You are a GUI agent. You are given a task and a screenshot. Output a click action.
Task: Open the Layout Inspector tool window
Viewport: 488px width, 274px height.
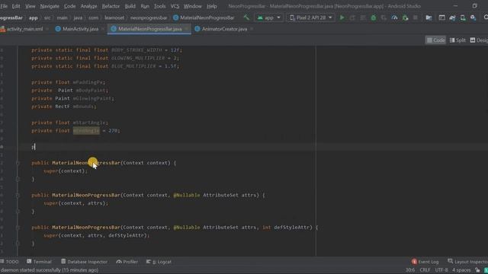(x=467, y=262)
